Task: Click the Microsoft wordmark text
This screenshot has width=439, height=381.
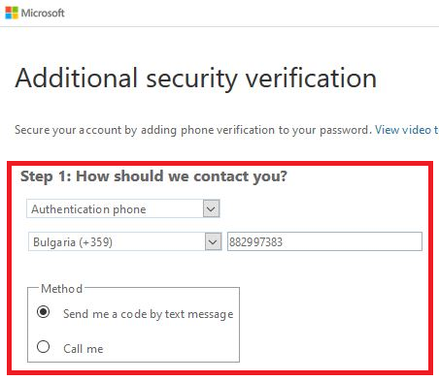Action: click(43, 13)
